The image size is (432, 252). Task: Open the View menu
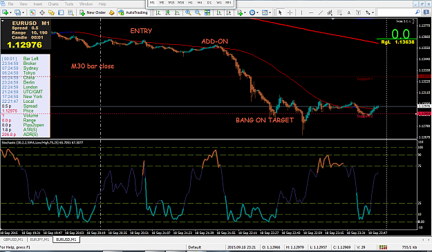point(24,4)
